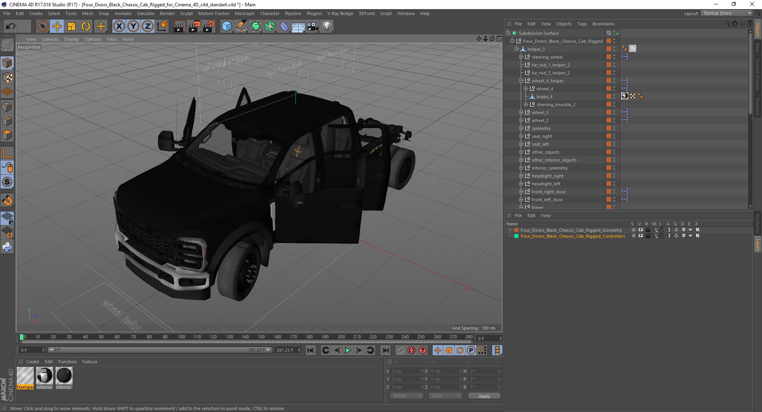This screenshot has height=412, width=762.
Task: Click the Record Active Objects button
Action: [400, 350]
